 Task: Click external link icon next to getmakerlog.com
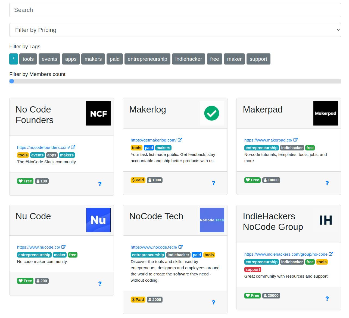tap(180, 140)
